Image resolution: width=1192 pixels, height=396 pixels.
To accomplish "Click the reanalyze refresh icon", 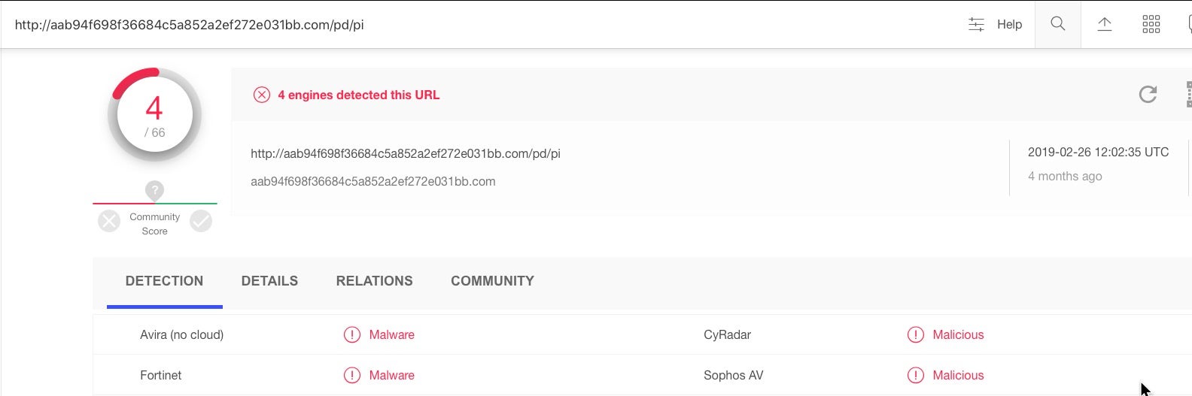I will click(1147, 95).
